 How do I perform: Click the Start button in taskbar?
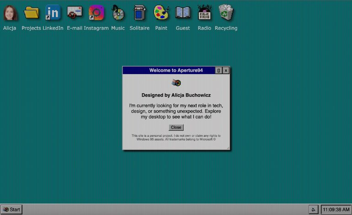coord(11,210)
